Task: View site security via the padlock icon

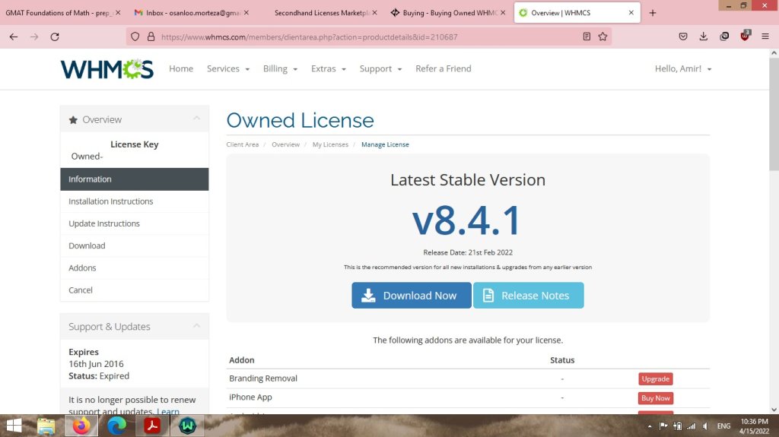Action: (x=151, y=36)
